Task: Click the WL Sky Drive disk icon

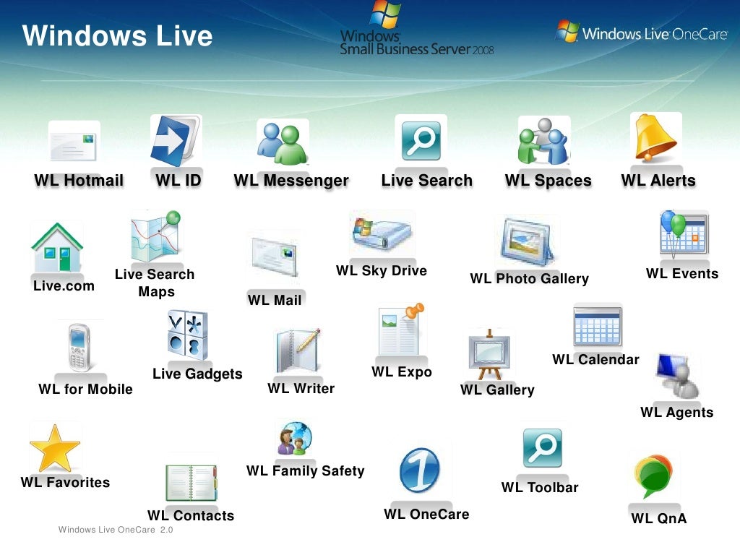Action: [382, 233]
